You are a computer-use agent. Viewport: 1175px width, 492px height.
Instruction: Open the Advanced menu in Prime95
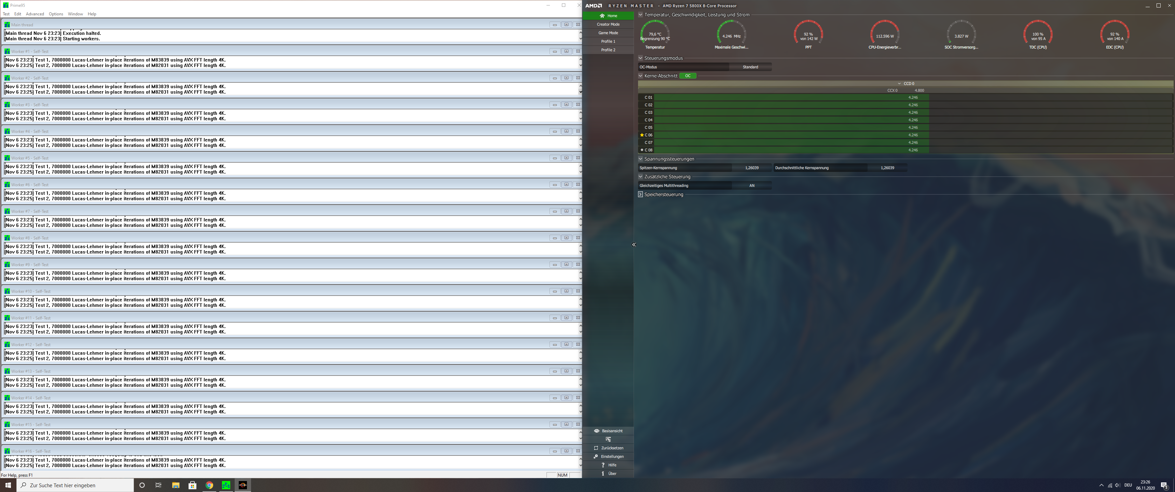[34, 14]
